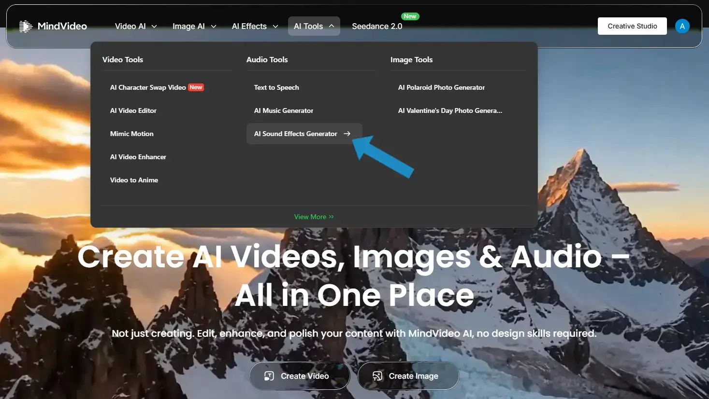Select Video to Anime option
The image size is (709, 399).
(134, 180)
